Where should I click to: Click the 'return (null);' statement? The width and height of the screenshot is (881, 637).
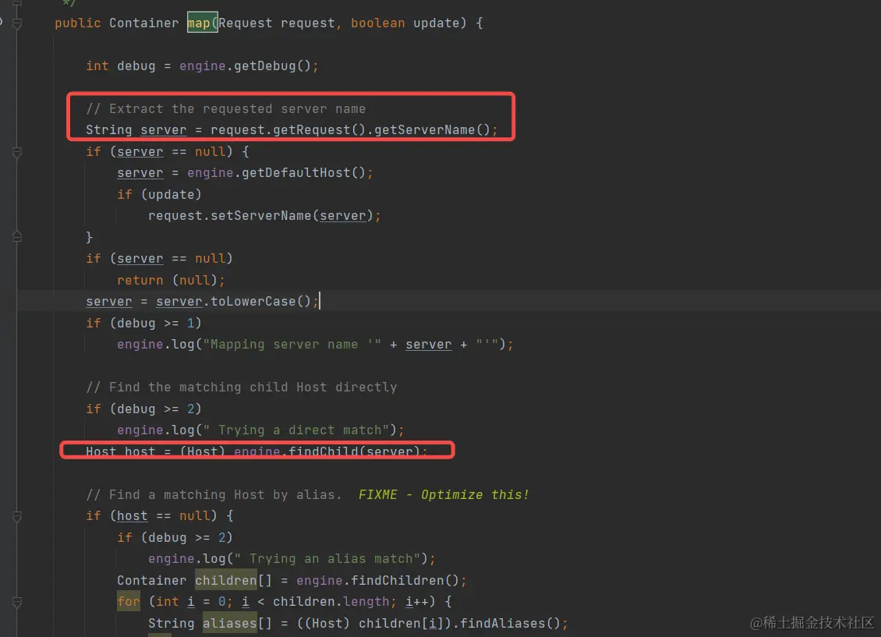click(x=171, y=281)
